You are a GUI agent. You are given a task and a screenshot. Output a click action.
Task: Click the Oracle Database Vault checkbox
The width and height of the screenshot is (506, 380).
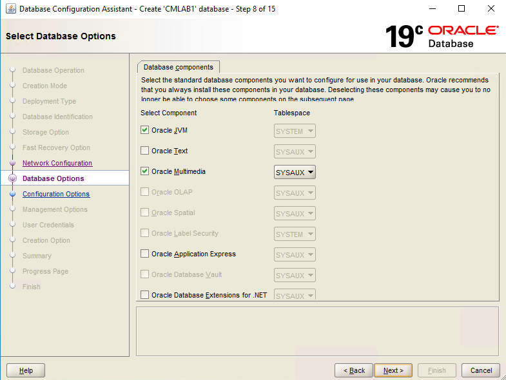pos(144,274)
